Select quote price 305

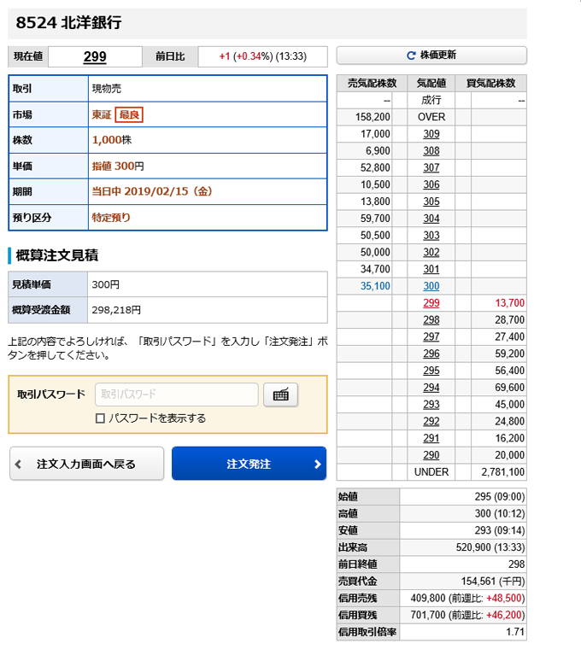pos(431,202)
